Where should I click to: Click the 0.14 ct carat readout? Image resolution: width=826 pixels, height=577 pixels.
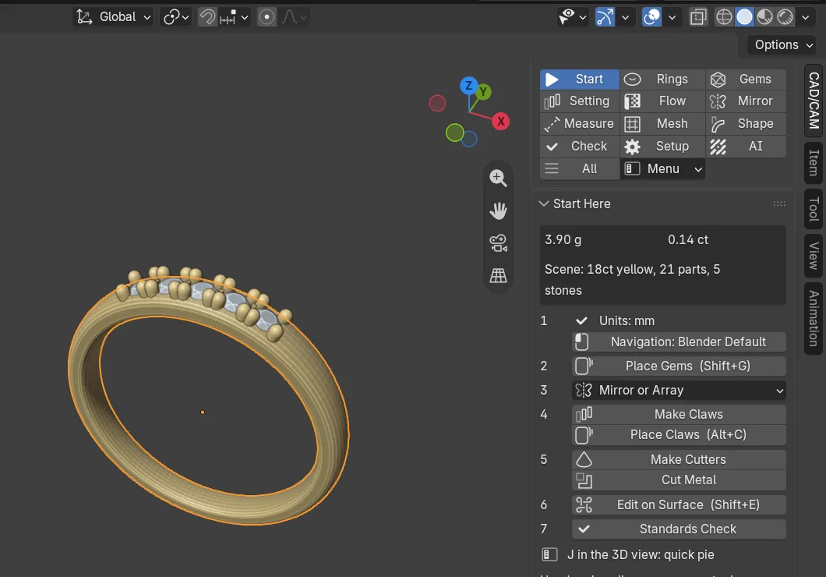(688, 240)
